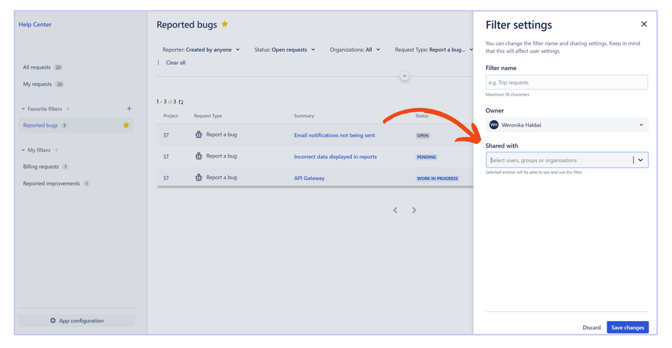Click Save changes button
Image resolution: width=672 pixels, height=348 pixels.
coord(628,327)
